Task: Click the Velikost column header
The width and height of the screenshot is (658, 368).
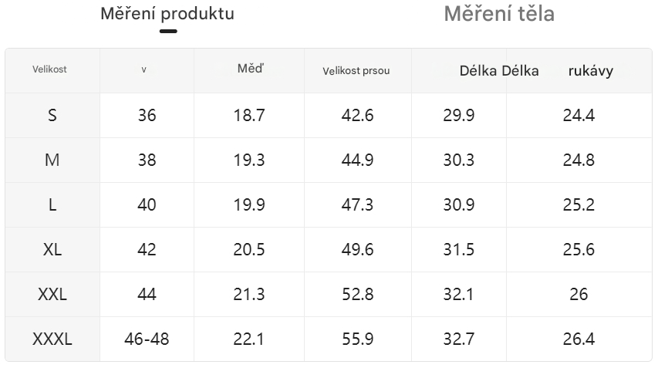Action: 50,69
